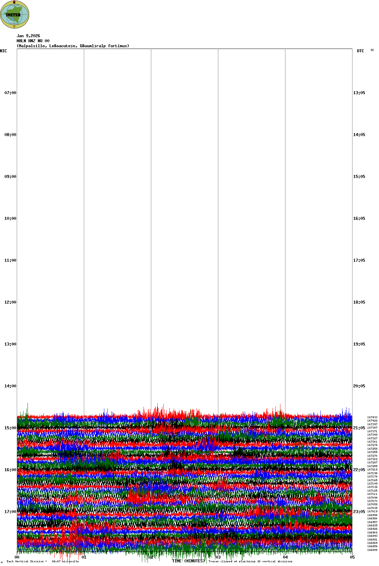
Task: Click the DC column header
Action: (x=372, y=50)
